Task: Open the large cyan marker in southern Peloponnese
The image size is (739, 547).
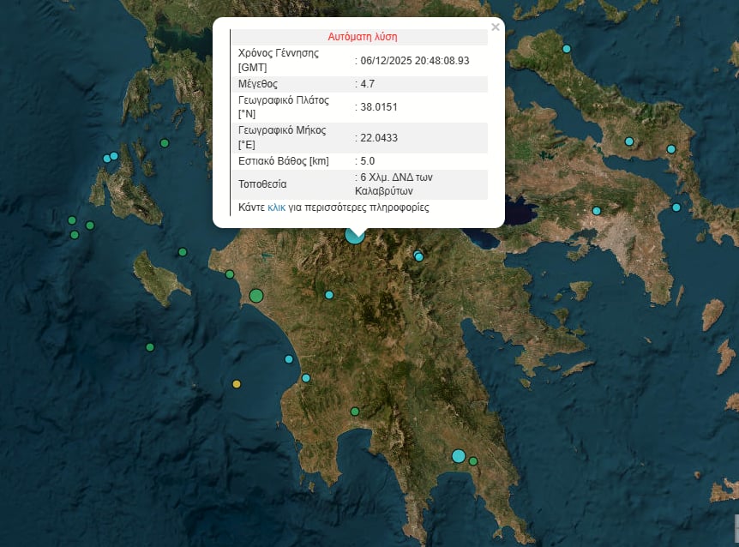Action: (459, 456)
